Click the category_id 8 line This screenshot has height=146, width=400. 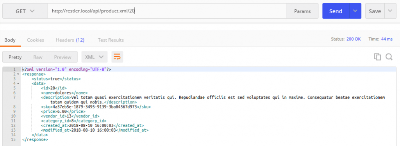(x=74, y=121)
